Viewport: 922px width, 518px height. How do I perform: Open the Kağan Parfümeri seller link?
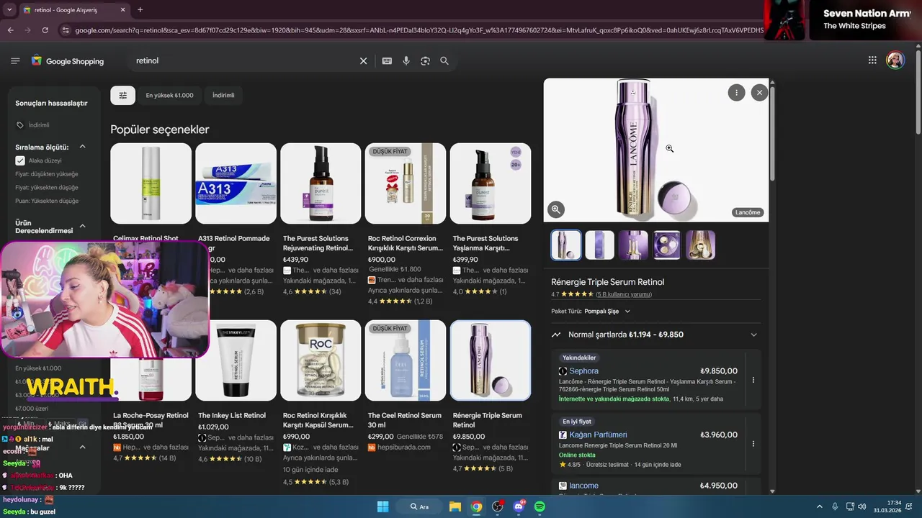coord(598,435)
